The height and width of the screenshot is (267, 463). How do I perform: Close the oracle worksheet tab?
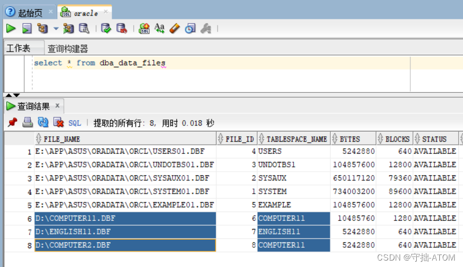[x=106, y=11]
